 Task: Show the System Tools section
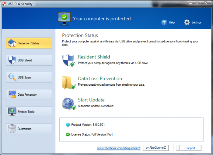pos(29,112)
